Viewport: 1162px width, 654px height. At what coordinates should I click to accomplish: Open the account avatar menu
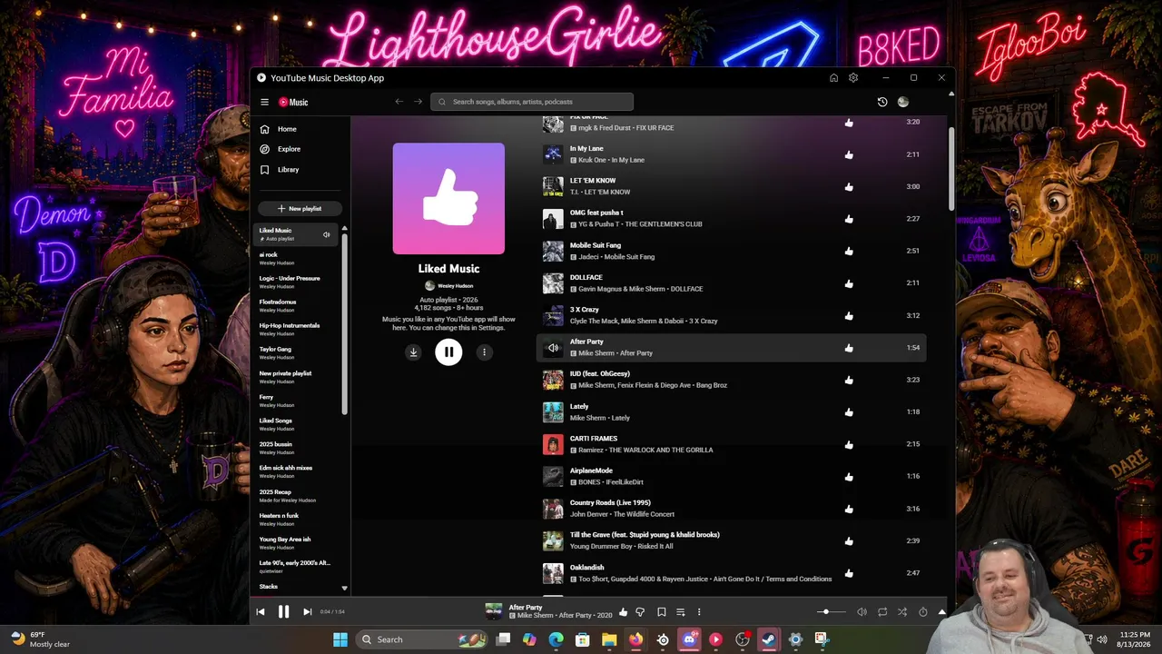pyautogui.click(x=902, y=102)
